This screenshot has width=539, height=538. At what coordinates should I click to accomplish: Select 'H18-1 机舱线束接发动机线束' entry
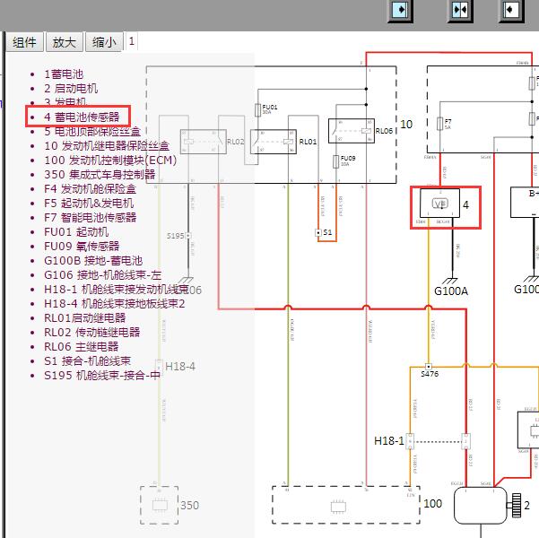click(x=117, y=290)
